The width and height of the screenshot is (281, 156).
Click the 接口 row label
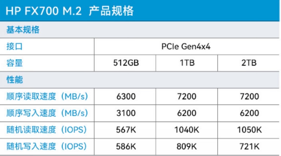coord(15,46)
